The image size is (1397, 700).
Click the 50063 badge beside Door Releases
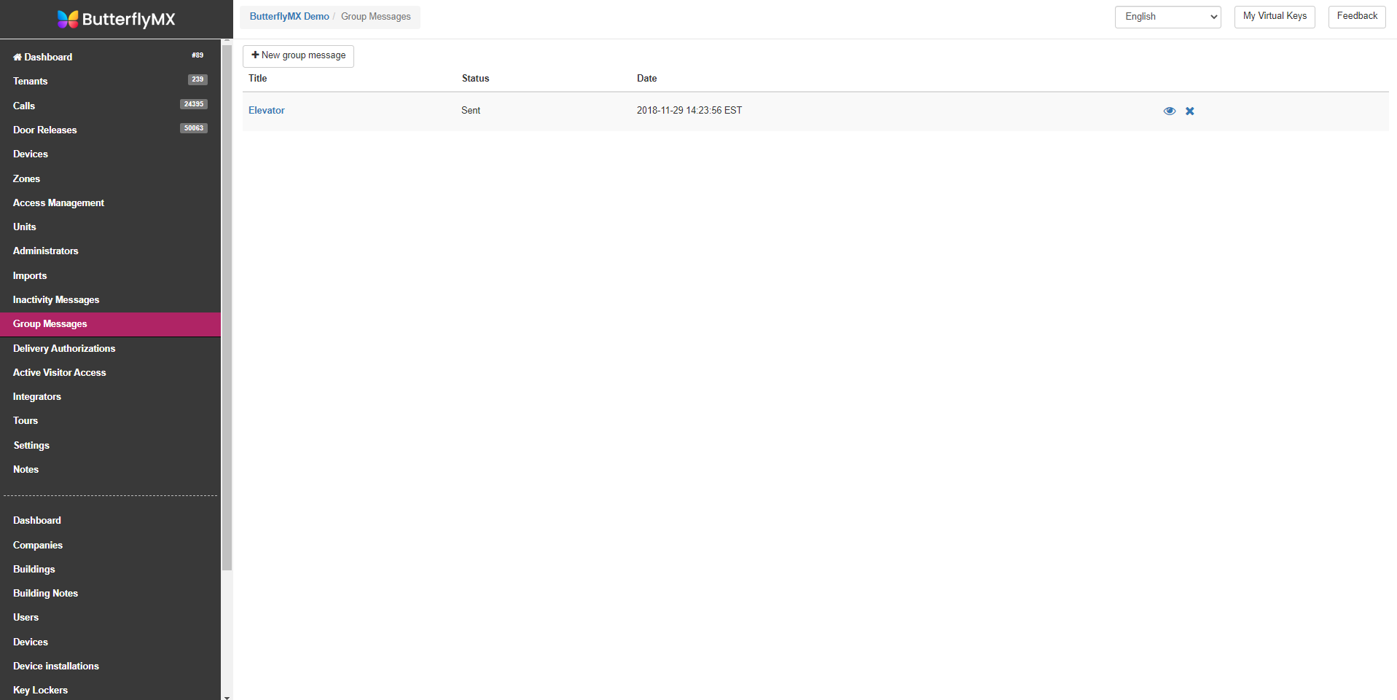[194, 128]
